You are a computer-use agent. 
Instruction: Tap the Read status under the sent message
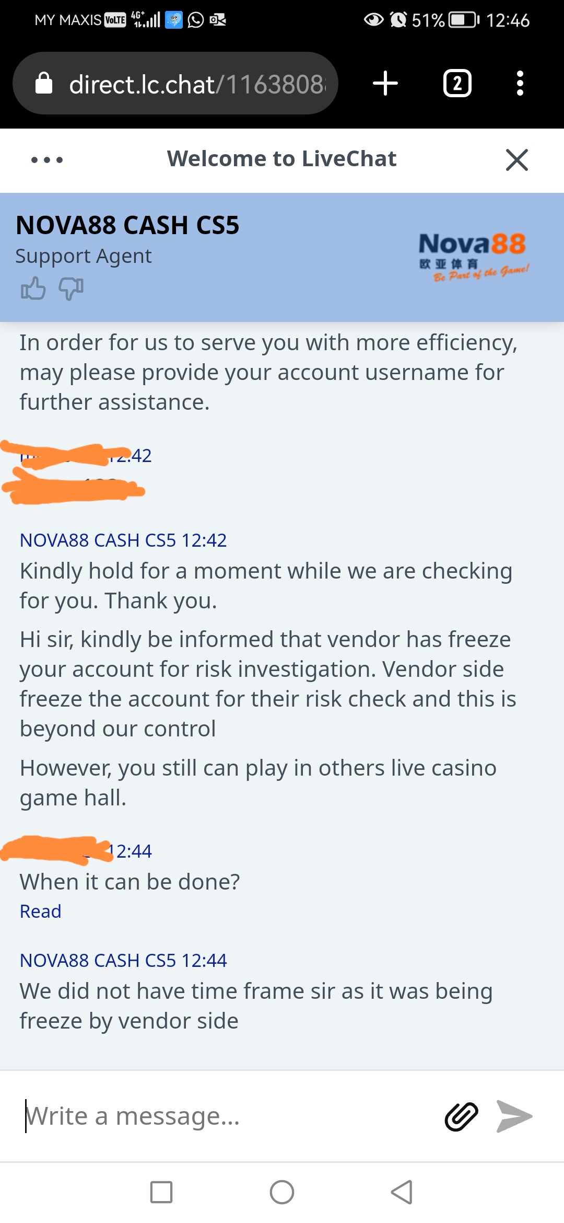coord(40,911)
